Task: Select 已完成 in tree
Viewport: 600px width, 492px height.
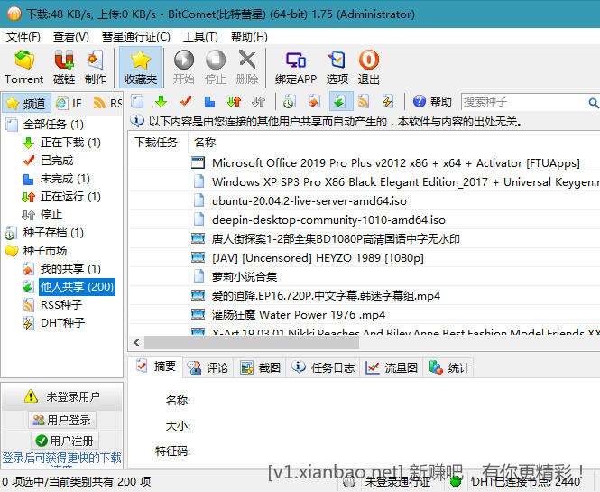Action: (x=48, y=161)
